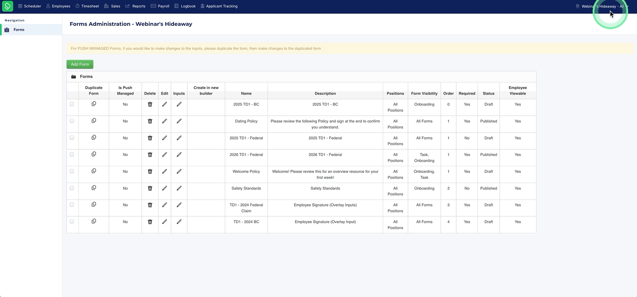Image resolution: width=637 pixels, height=297 pixels.
Task: Open the Scheduler menu
Action: [30, 6]
